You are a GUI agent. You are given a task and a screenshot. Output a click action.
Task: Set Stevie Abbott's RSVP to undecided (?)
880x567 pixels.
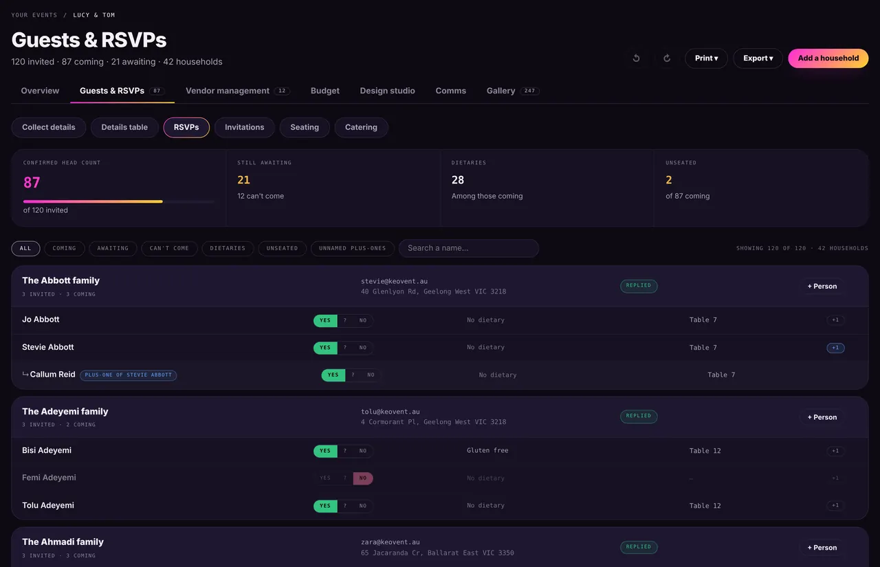pyautogui.click(x=345, y=348)
